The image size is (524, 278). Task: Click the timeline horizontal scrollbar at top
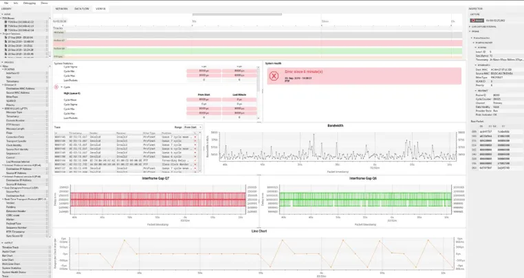pyautogui.click(x=237, y=14)
